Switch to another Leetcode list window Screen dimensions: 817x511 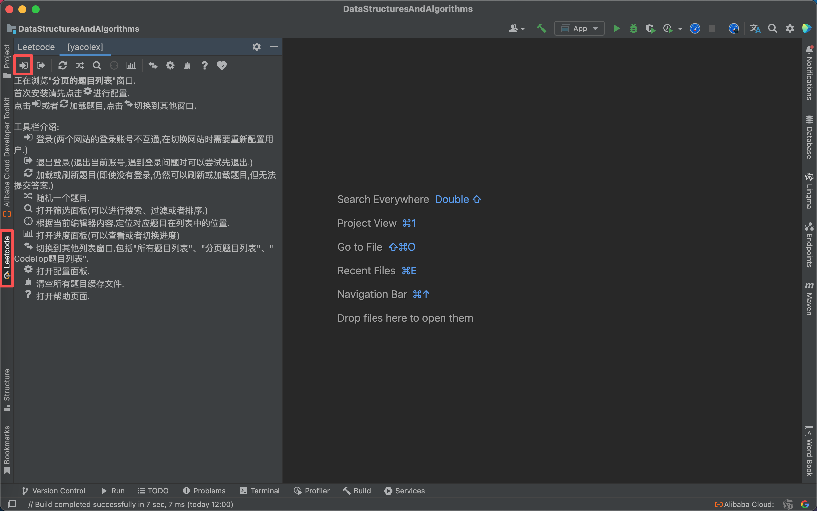153,65
